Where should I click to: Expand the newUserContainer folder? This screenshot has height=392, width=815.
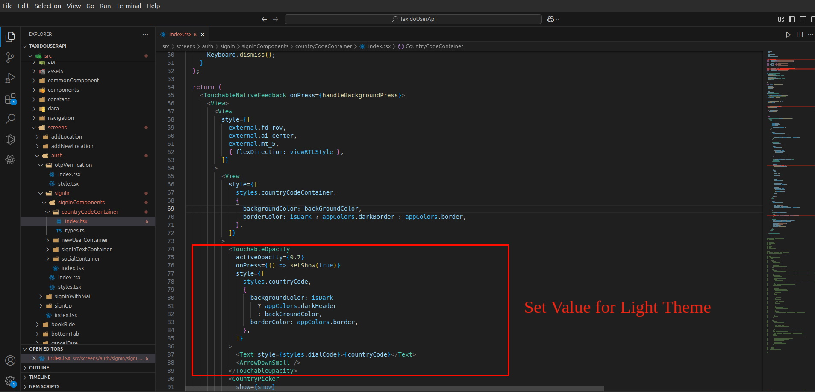[x=47, y=240]
